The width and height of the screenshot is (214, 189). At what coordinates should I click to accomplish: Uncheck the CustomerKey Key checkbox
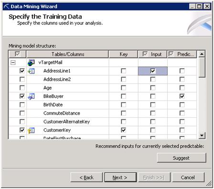tap(124, 130)
